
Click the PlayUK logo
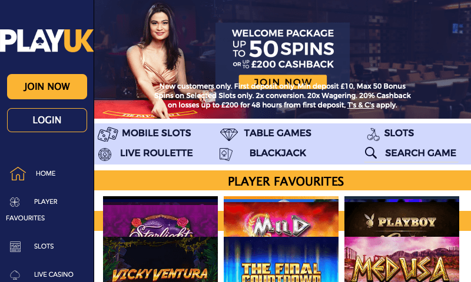[47, 41]
